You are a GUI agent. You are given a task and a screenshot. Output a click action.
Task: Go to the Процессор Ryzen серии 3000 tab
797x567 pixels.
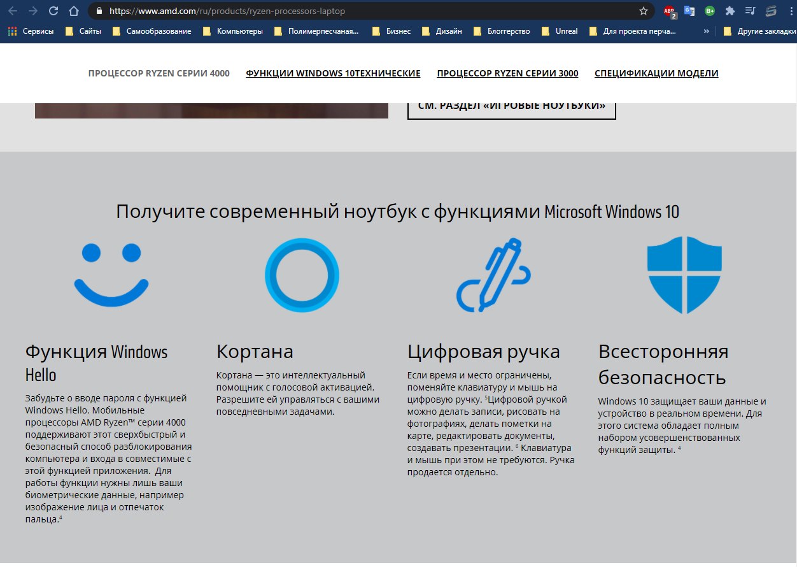point(507,73)
